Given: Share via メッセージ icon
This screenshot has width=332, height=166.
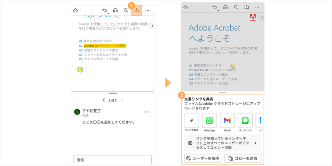Looking at the screenshot, I should point(245,120).
